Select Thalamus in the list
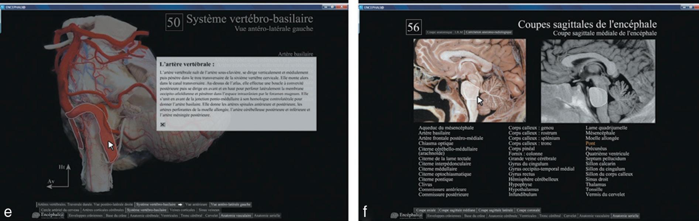The width and height of the screenshot is (699, 221). click(x=596, y=184)
